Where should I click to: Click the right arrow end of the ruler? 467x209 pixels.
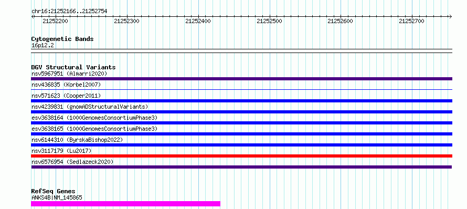[x=450, y=16]
